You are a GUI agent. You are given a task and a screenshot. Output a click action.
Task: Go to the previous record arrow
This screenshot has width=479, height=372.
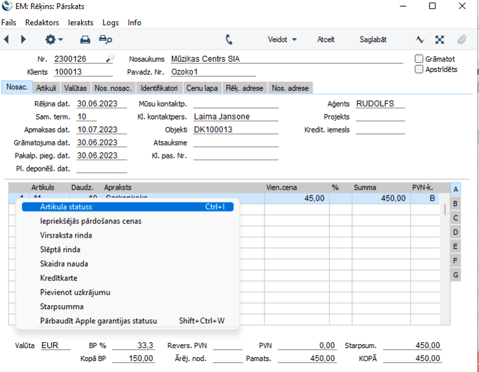pyautogui.click(x=7, y=40)
